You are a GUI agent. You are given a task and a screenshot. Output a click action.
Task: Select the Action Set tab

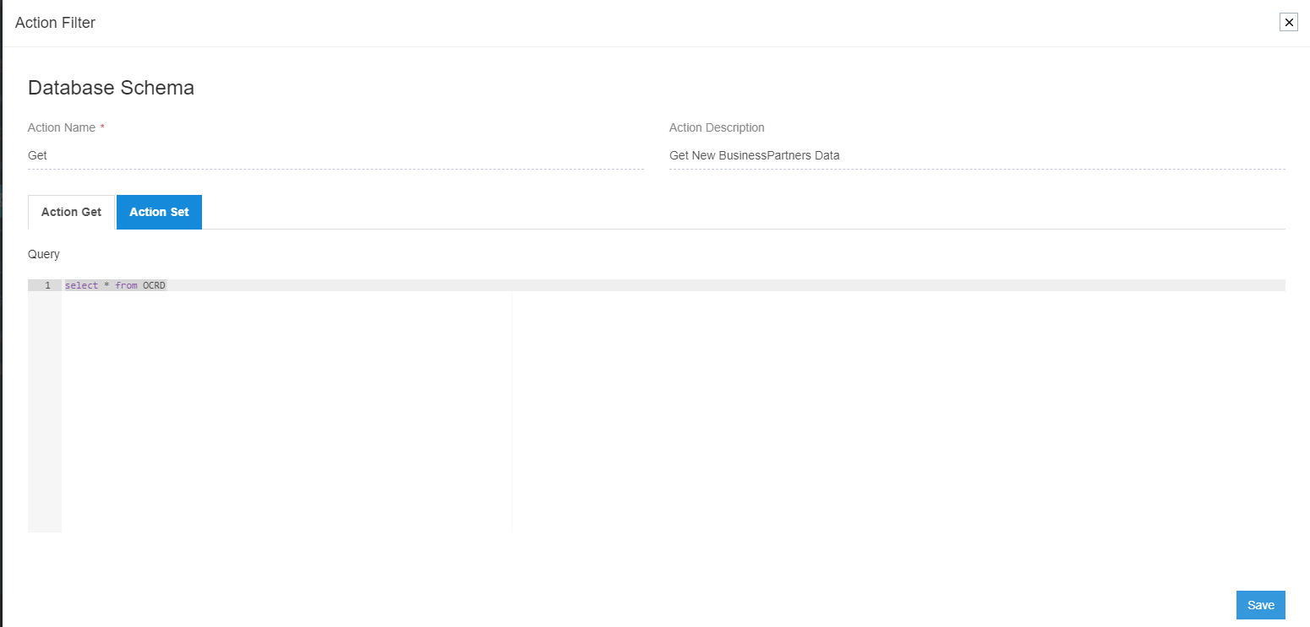(x=159, y=212)
